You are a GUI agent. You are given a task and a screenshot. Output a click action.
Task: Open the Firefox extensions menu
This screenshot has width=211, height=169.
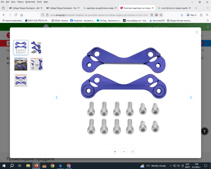201,15
